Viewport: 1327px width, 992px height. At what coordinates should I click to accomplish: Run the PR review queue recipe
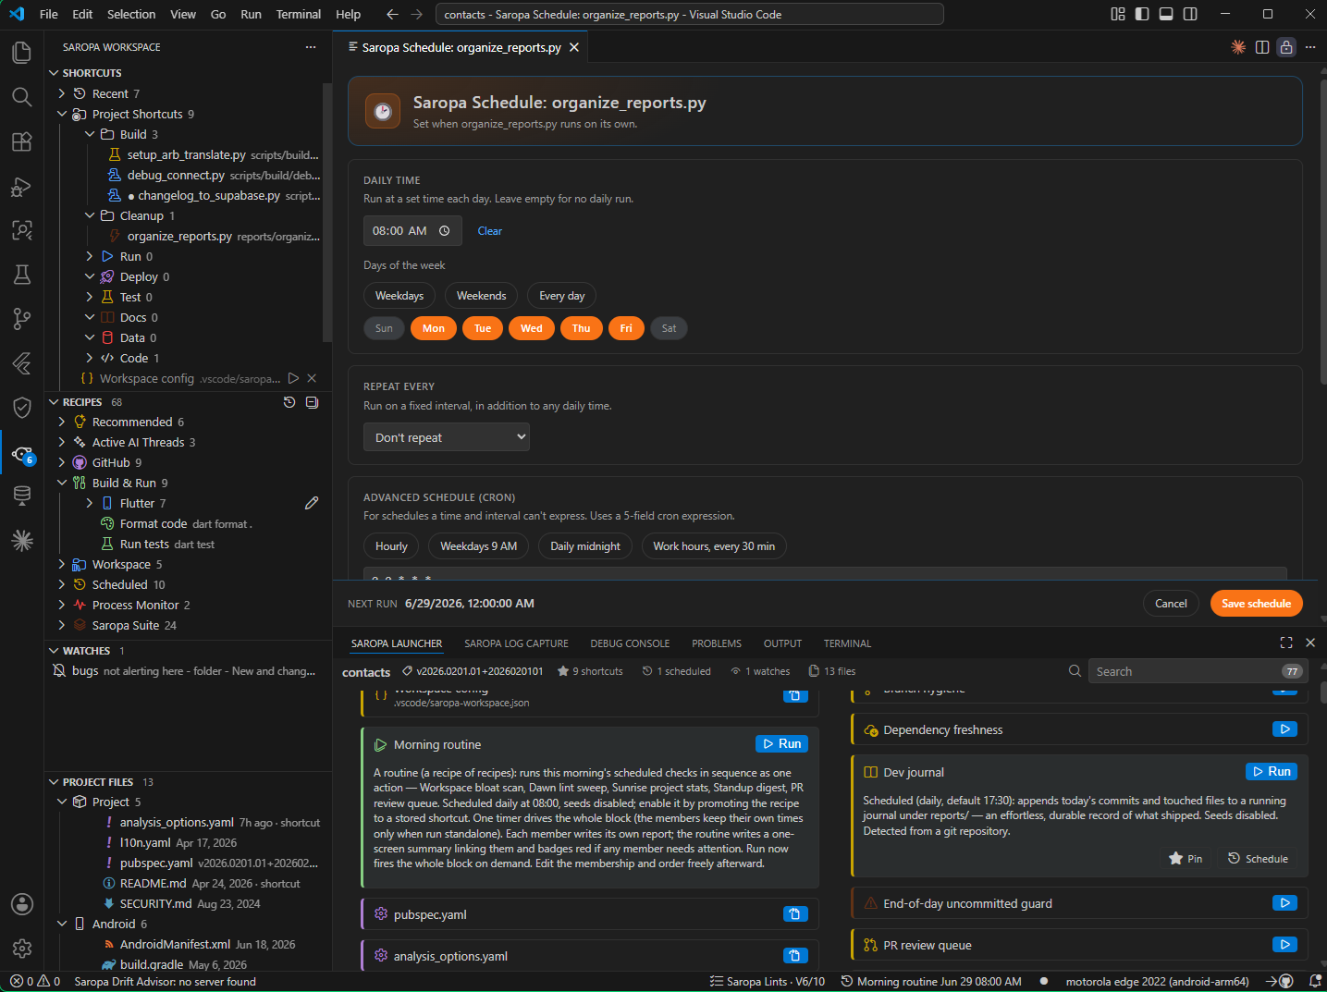[x=1284, y=945]
